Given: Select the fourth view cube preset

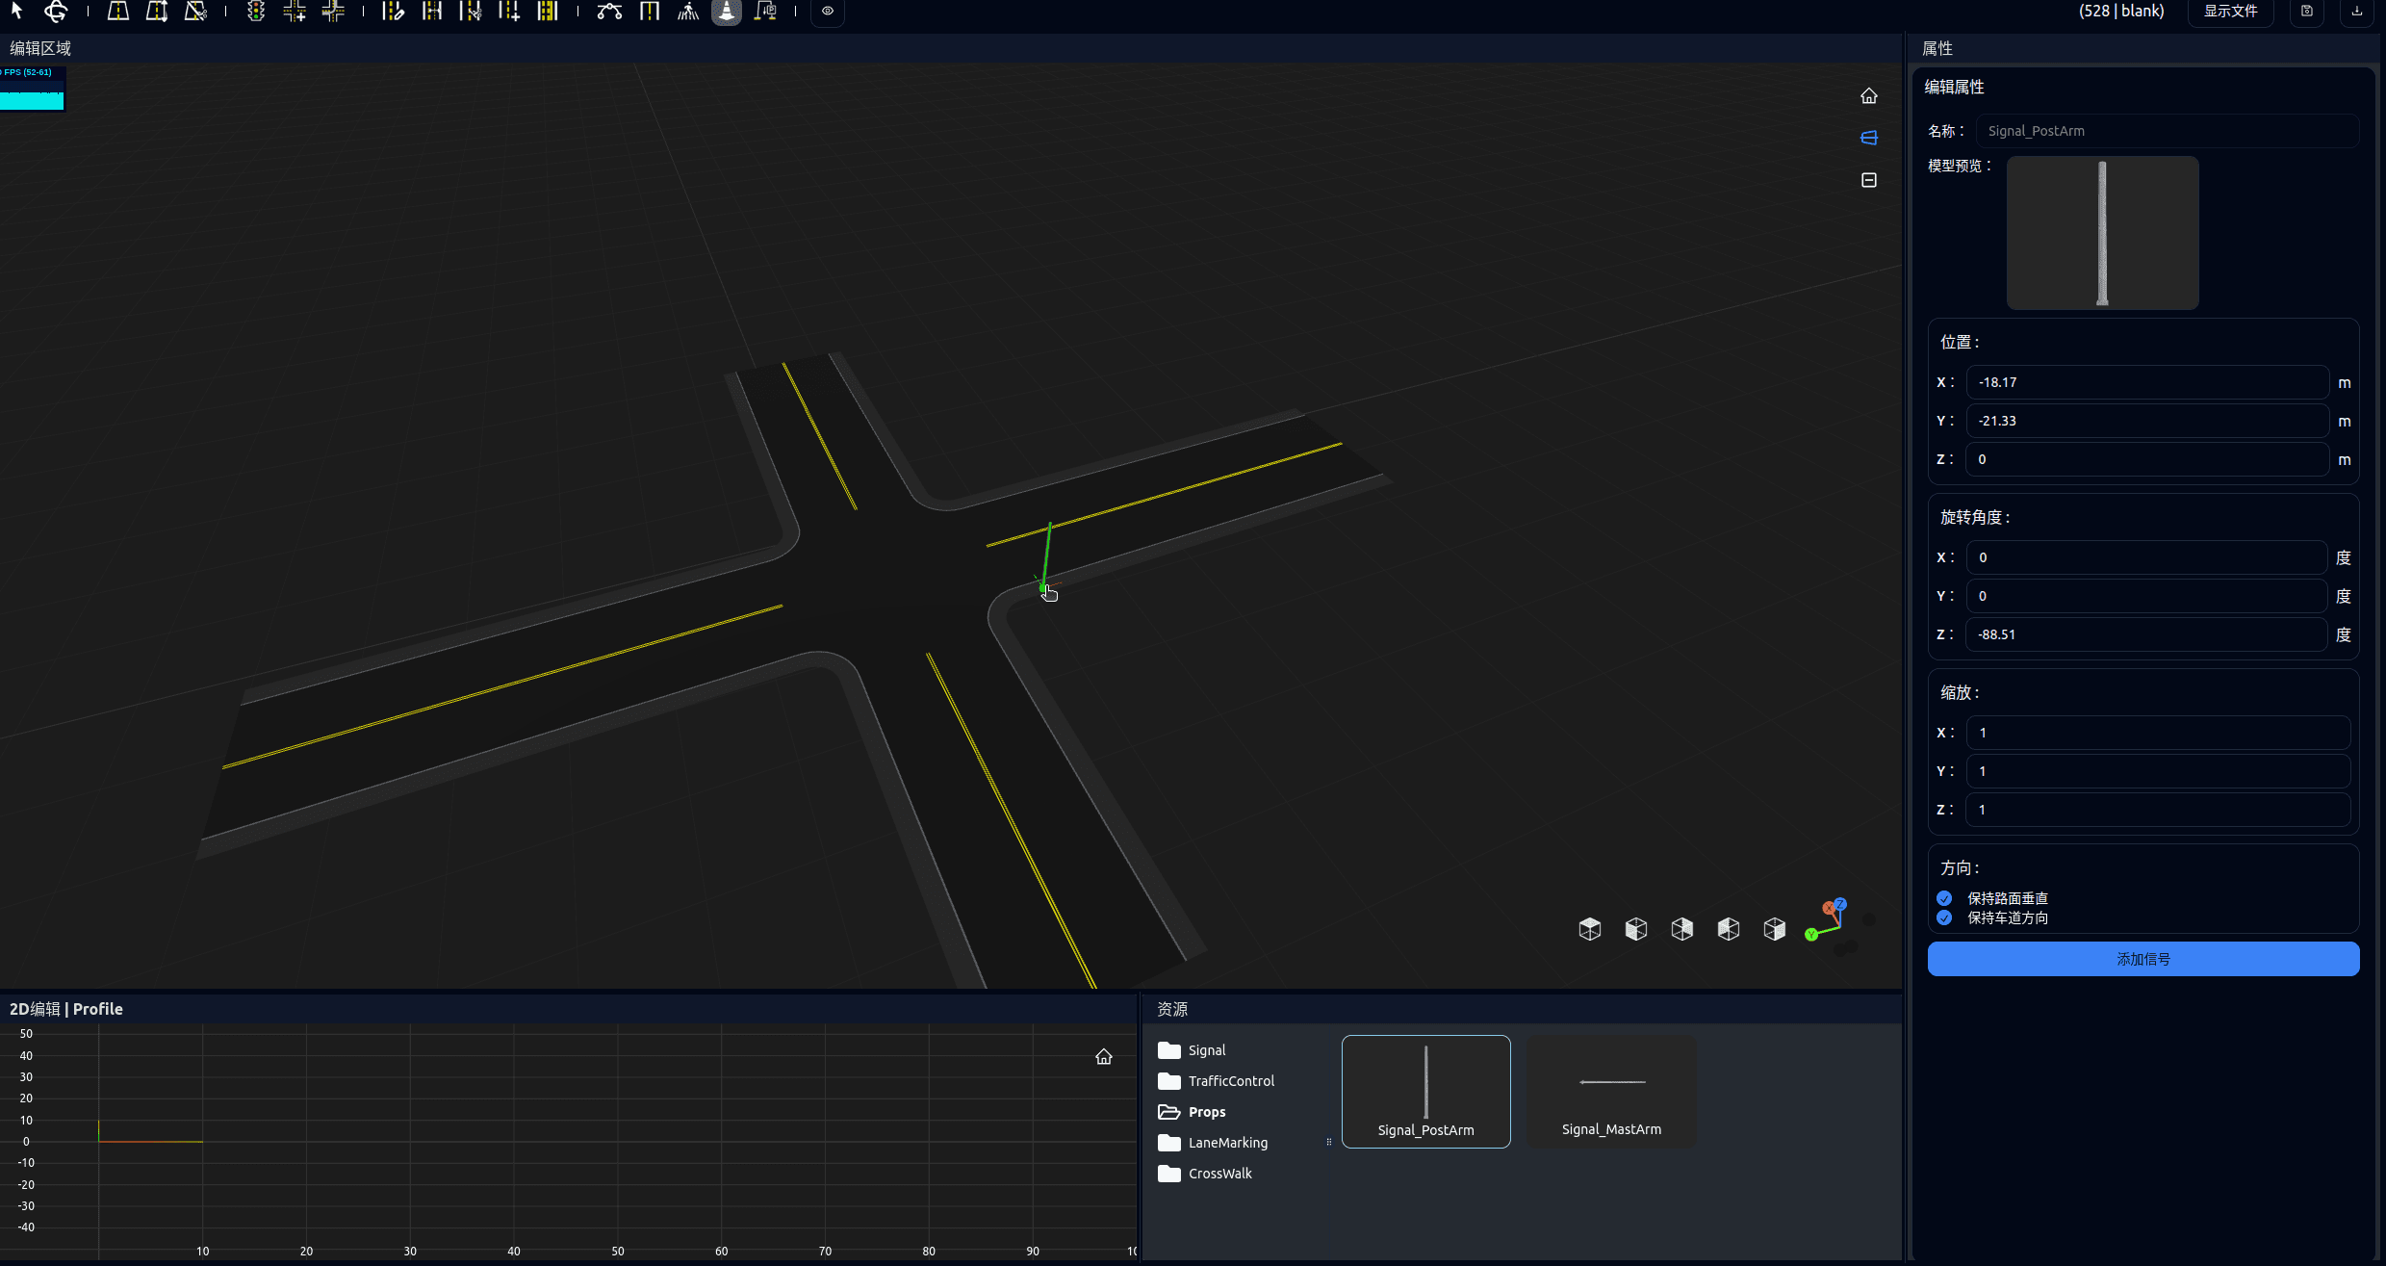Looking at the screenshot, I should [1729, 929].
